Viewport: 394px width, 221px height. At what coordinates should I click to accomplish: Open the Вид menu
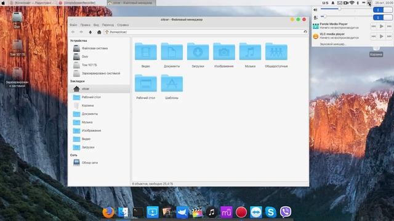pos(96,25)
